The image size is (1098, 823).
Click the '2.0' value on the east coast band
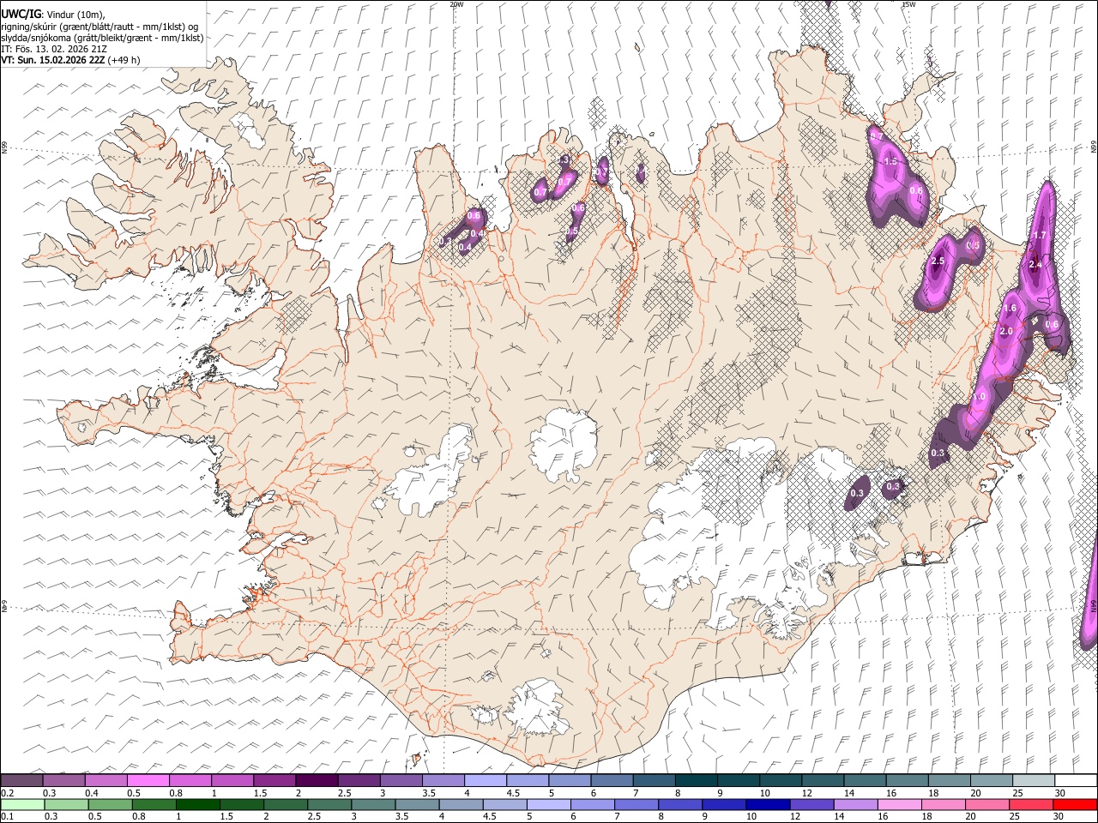coord(1006,331)
